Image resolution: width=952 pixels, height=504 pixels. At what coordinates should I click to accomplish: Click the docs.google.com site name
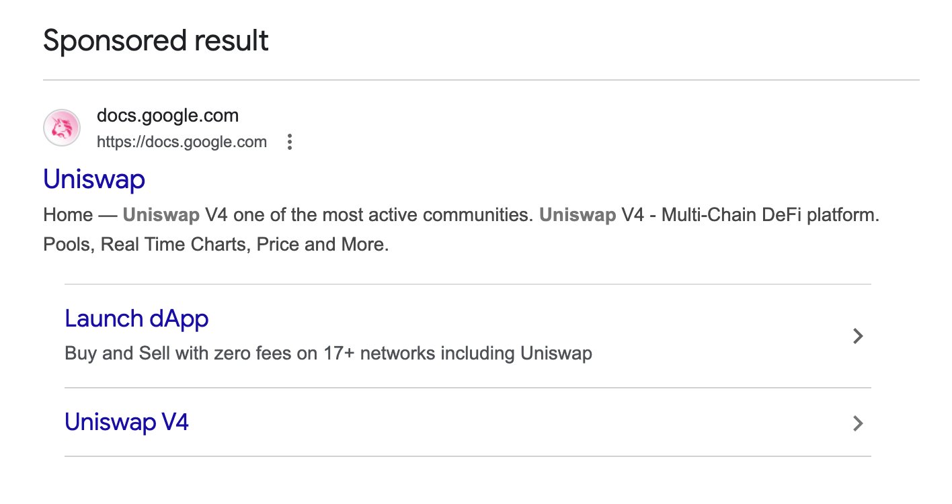coord(167,116)
